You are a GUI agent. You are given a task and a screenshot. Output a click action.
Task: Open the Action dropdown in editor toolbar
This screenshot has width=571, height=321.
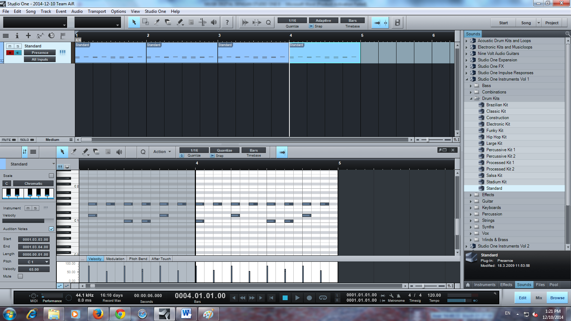coord(162,152)
